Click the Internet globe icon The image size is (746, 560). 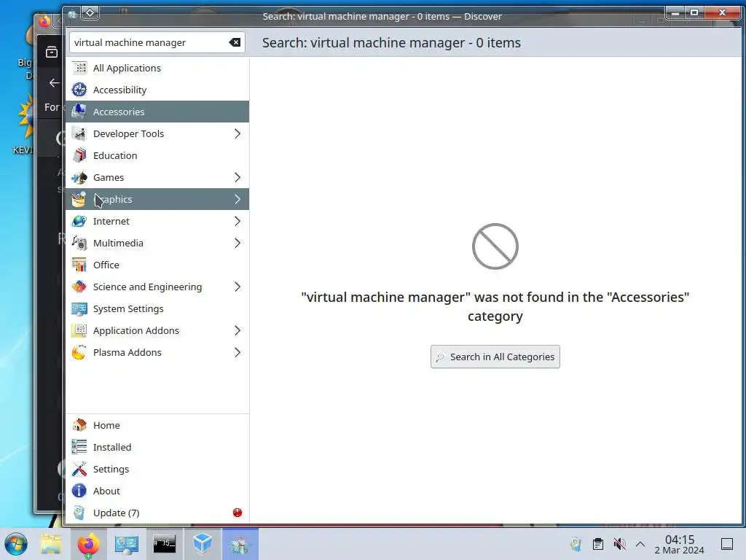(x=79, y=222)
